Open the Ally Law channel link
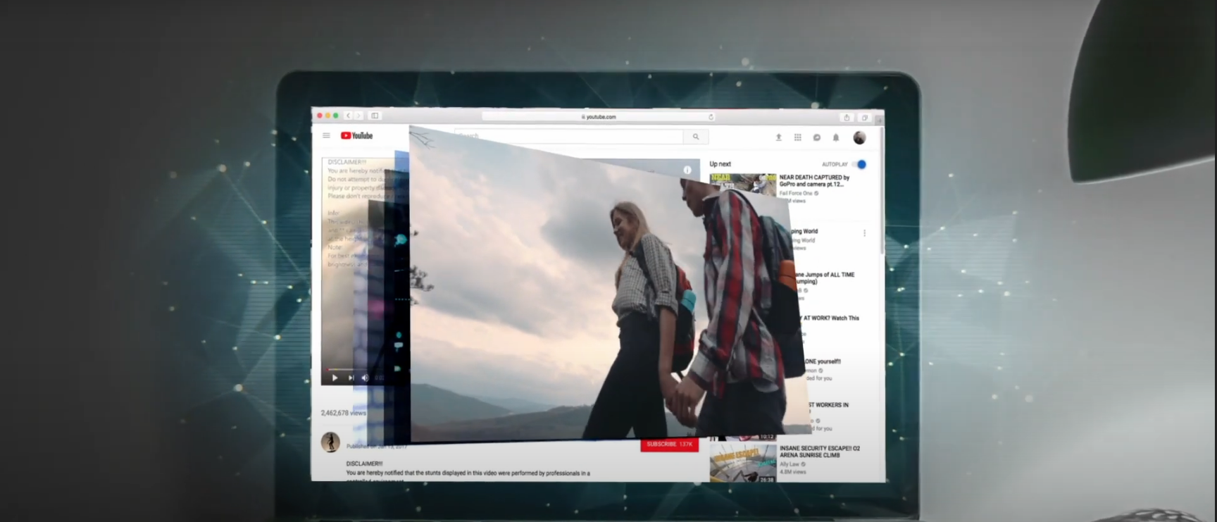This screenshot has width=1217, height=522. click(790, 464)
